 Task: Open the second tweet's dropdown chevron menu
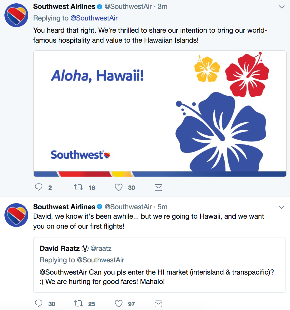281,207
